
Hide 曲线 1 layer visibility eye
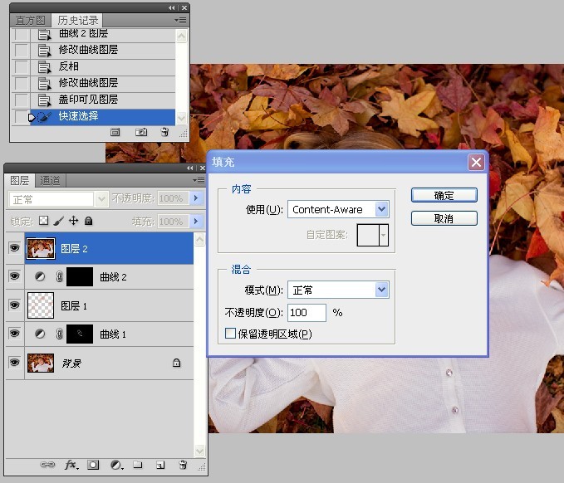tap(14, 334)
